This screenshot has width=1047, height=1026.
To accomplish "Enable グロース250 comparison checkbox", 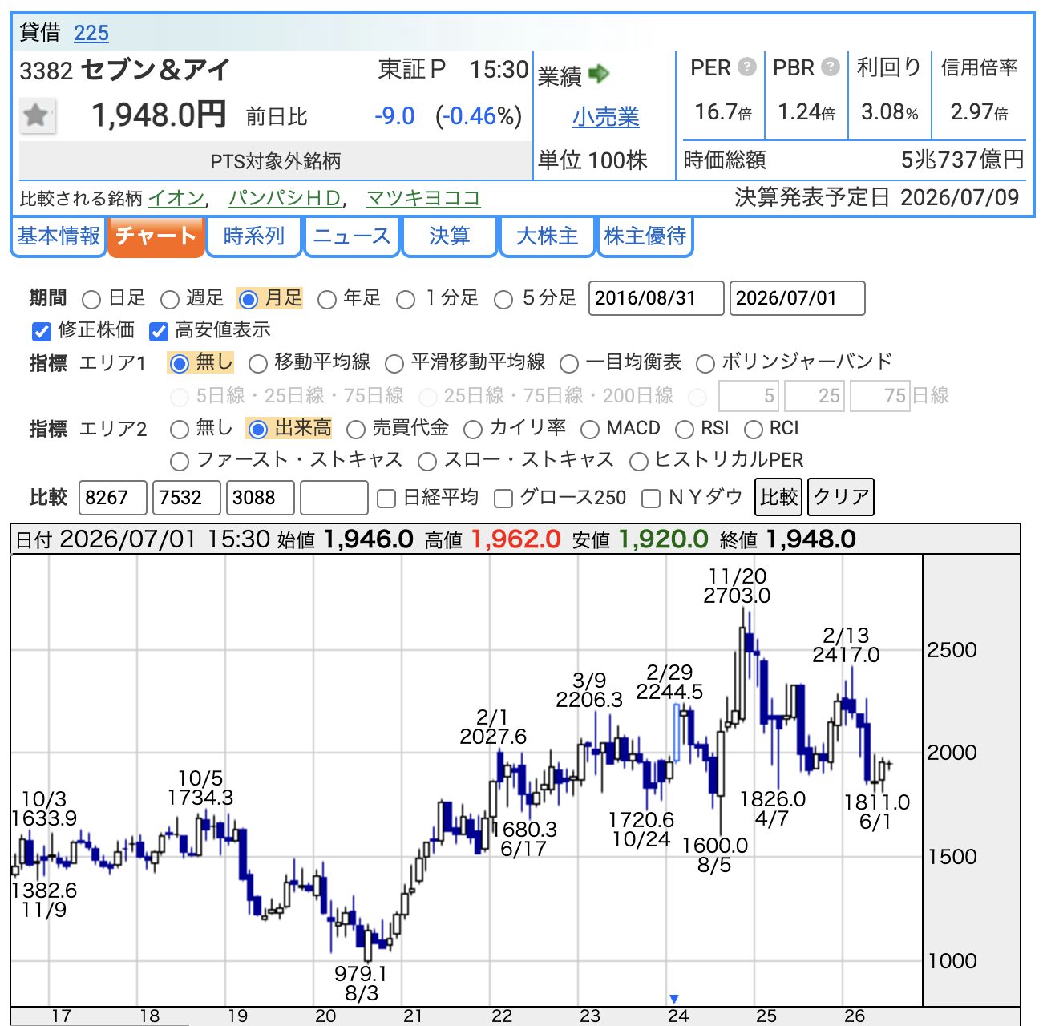I will click(x=503, y=499).
